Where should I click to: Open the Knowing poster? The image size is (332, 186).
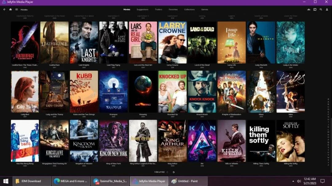[x=143, y=92]
